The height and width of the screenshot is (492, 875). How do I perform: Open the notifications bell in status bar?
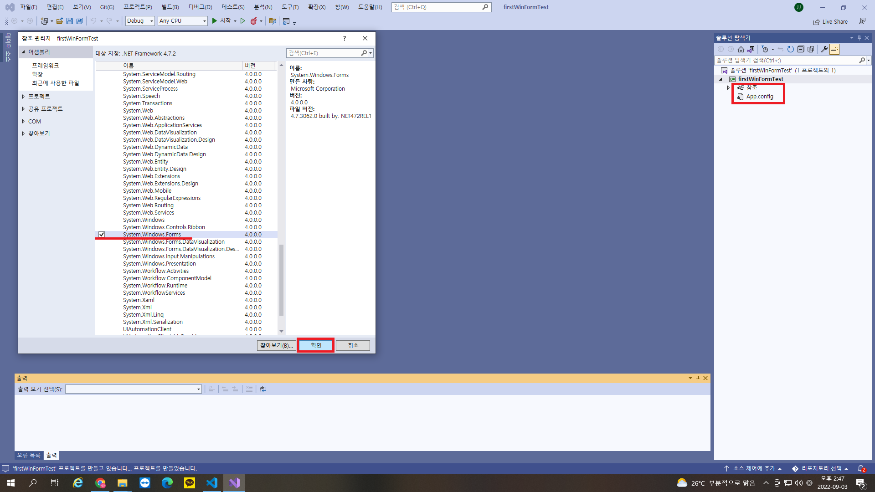[x=861, y=468]
